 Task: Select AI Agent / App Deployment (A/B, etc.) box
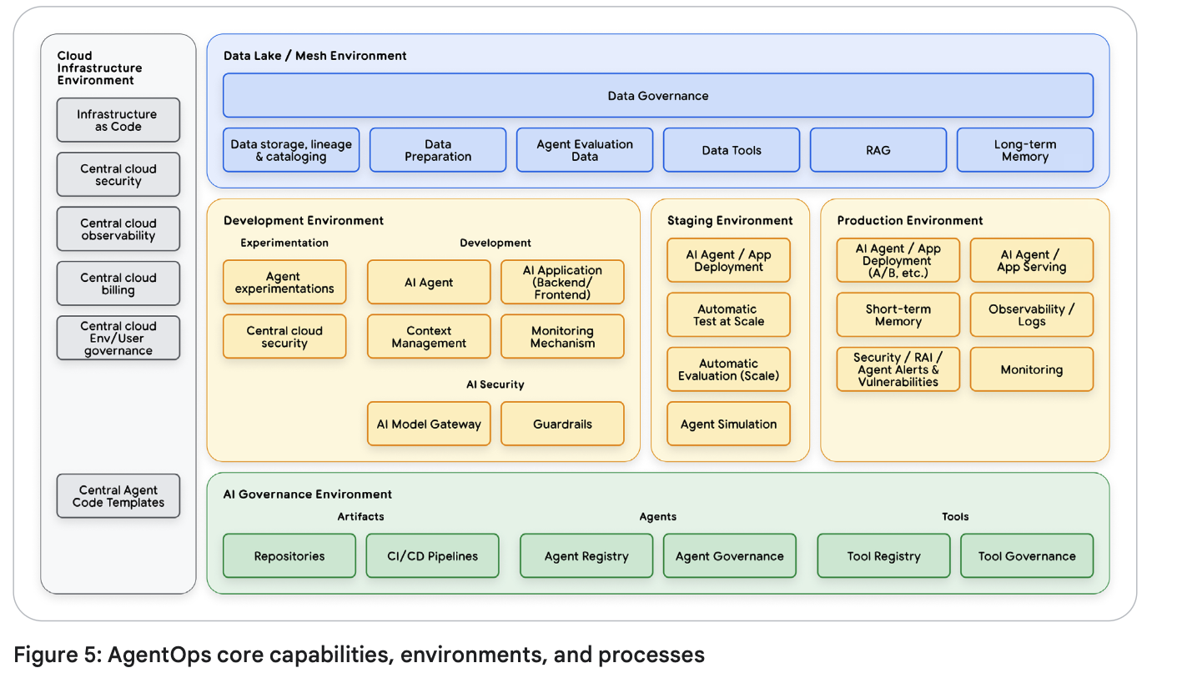click(x=898, y=260)
